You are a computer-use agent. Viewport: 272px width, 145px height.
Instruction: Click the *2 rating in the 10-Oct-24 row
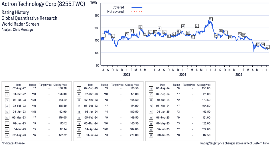(178, 100)
